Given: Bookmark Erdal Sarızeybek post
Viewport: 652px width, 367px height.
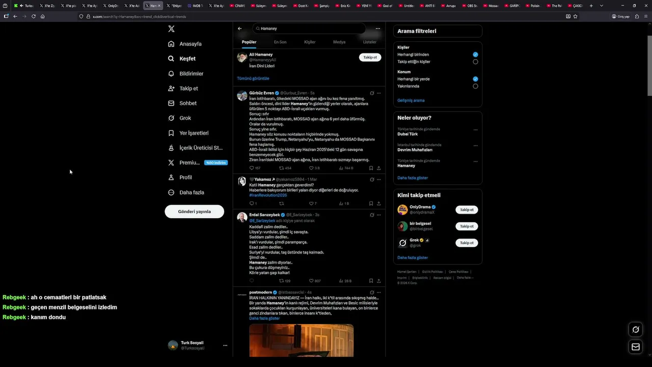Looking at the screenshot, I should [371, 281].
